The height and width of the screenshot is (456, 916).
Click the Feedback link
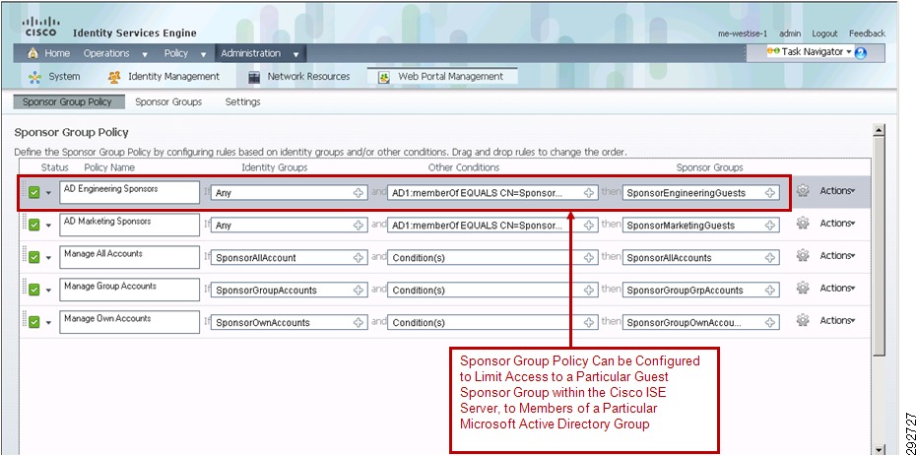coord(867,33)
